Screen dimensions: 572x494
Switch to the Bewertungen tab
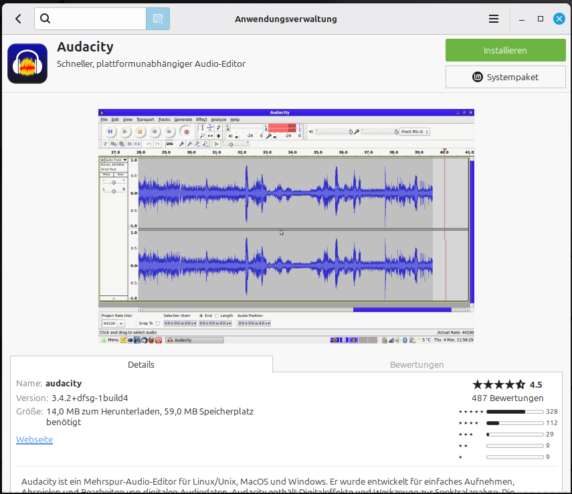click(x=417, y=364)
